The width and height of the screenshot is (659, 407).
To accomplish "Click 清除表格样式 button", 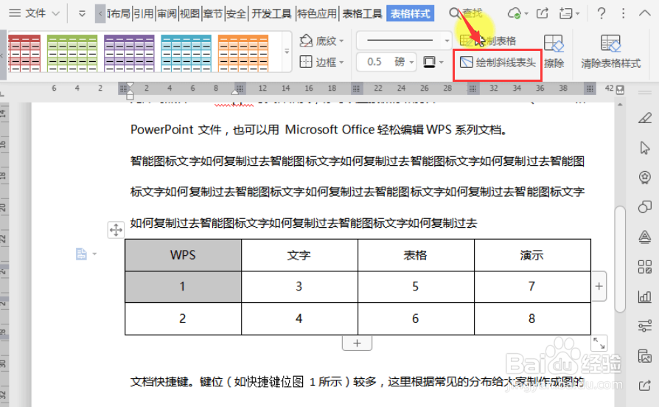I will coord(610,52).
